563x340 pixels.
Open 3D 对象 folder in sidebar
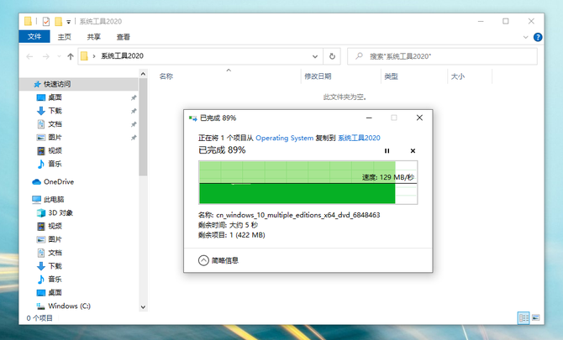click(60, 213)
